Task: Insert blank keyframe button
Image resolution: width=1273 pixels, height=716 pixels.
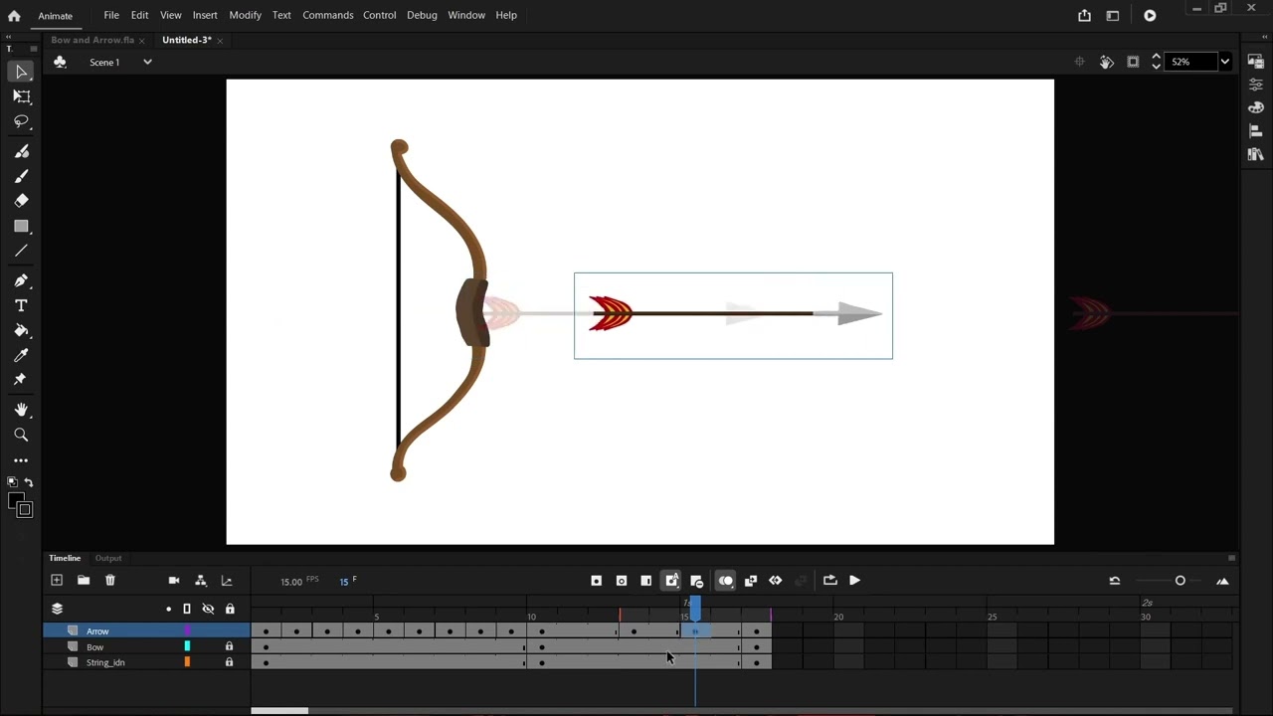Action: point(622,581)
